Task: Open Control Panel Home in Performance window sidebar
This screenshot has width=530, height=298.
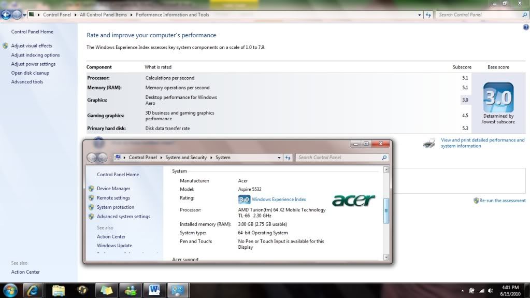Action: [32, 32]
